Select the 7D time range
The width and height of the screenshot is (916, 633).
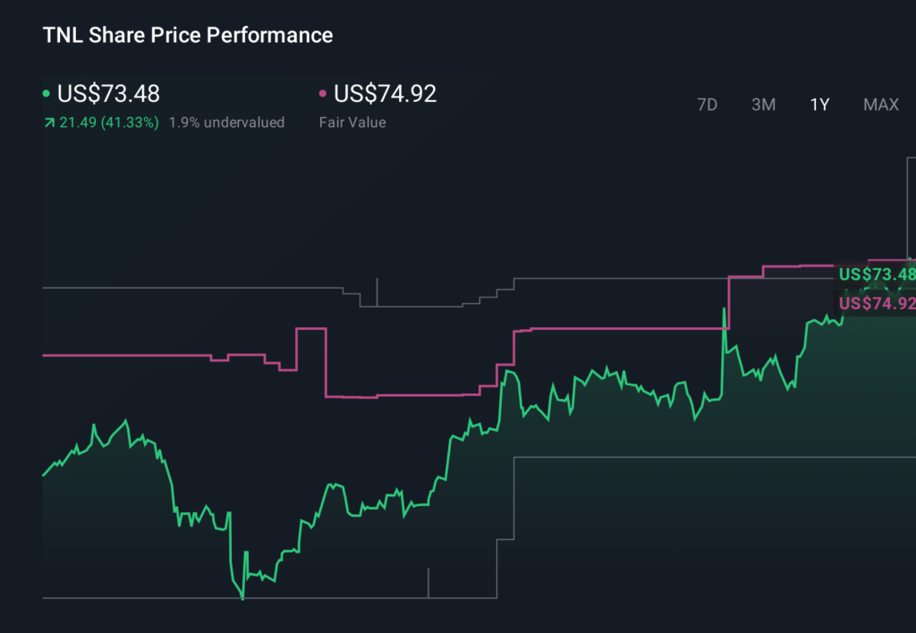[707, 105]
